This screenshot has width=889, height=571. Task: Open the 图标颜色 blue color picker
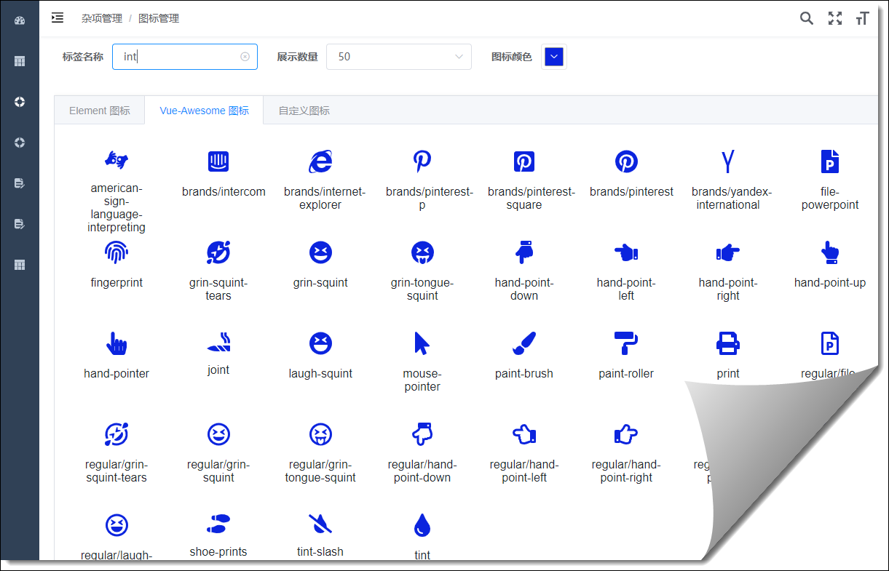click(554, 57)
